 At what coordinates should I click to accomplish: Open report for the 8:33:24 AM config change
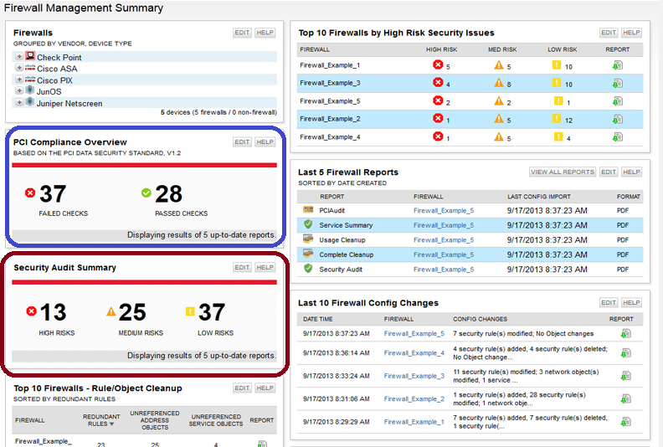point(626,376)
